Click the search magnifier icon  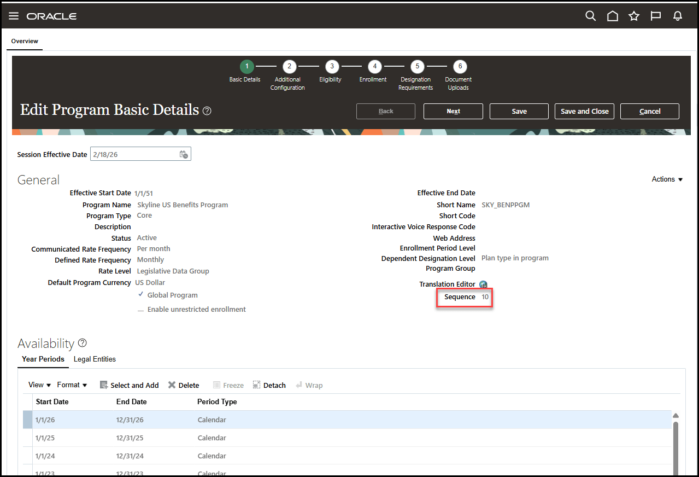[590, 16]
